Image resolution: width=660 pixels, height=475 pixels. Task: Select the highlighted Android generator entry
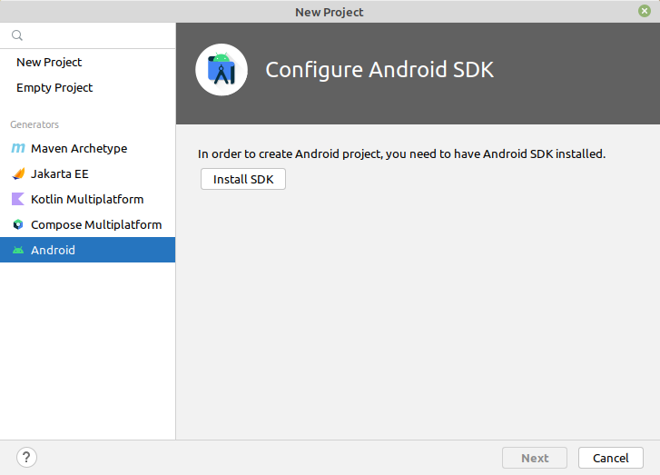coord(87,250)
